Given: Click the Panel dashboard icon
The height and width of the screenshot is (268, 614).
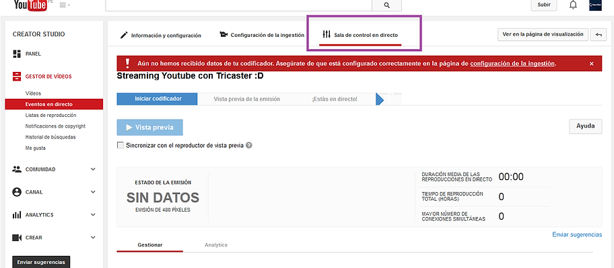Looking at the screenshot, I should pyautogui.click(x=16, y=54).
